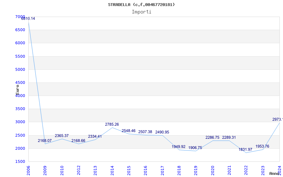Viewport: 283px width, 177px height.
Task: Click the 5500 y-axis tick label
Action: click(x=20, y=56)
